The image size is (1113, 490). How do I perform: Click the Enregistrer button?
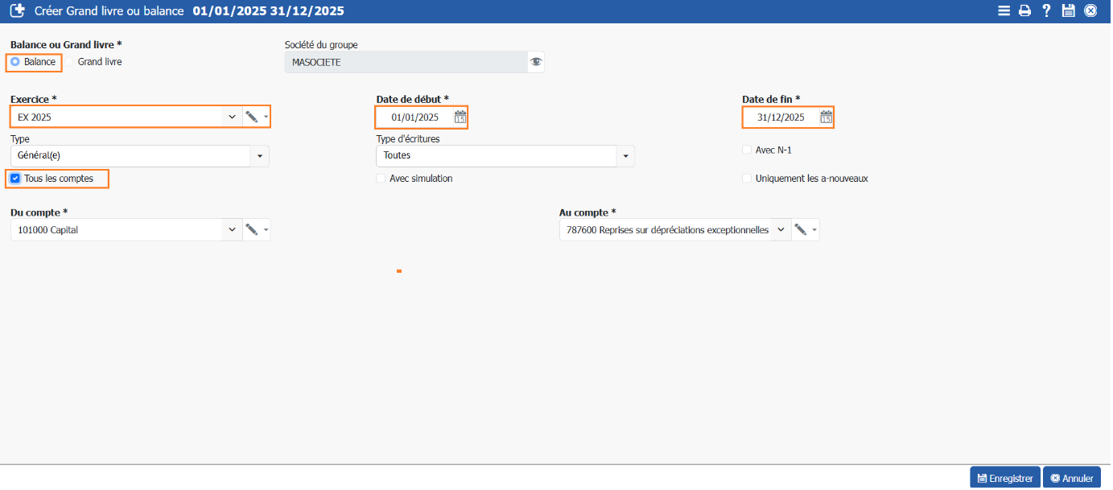pyautogui.click(x=1005, y=478)
